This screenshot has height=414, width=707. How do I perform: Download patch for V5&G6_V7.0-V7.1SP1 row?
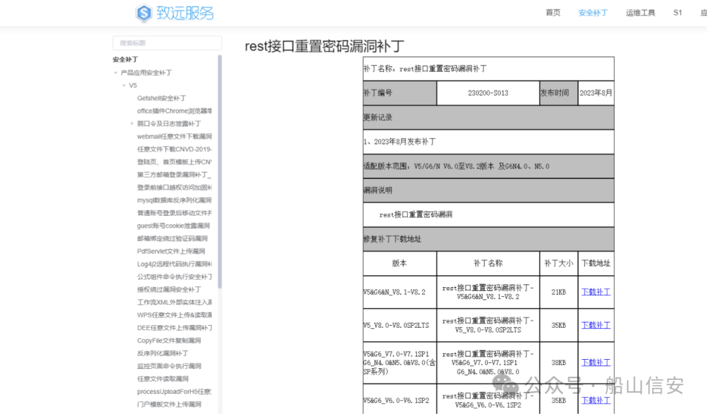[x=596, y=362]
